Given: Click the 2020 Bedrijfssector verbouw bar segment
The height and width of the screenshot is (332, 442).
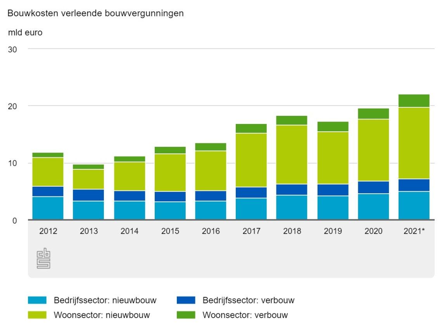Looking at the screenshot, I should coord(373,187).
